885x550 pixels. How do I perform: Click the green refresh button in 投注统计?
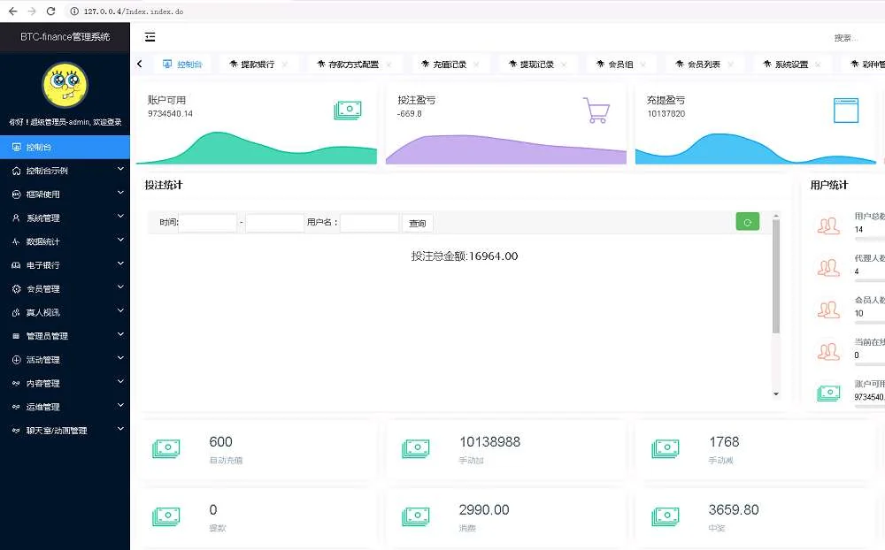(x=747, y=222)
